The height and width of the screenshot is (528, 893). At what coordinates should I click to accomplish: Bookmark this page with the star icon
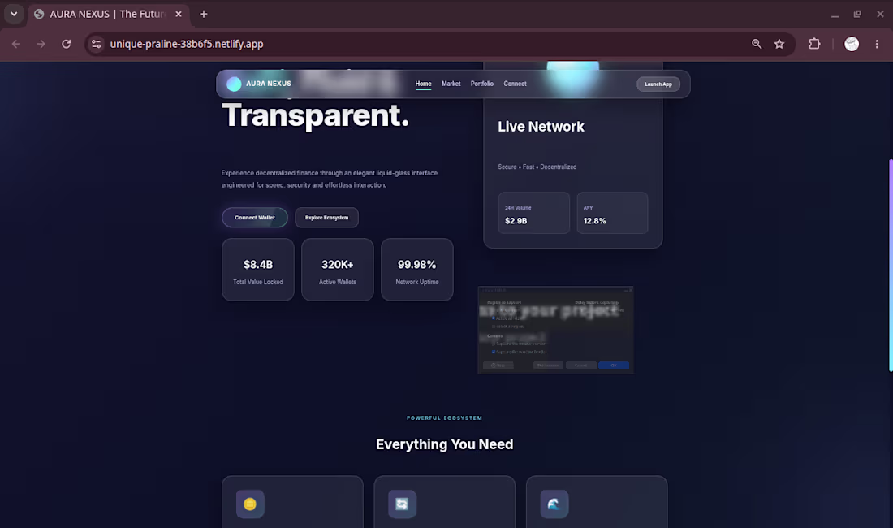pos(779,44)
